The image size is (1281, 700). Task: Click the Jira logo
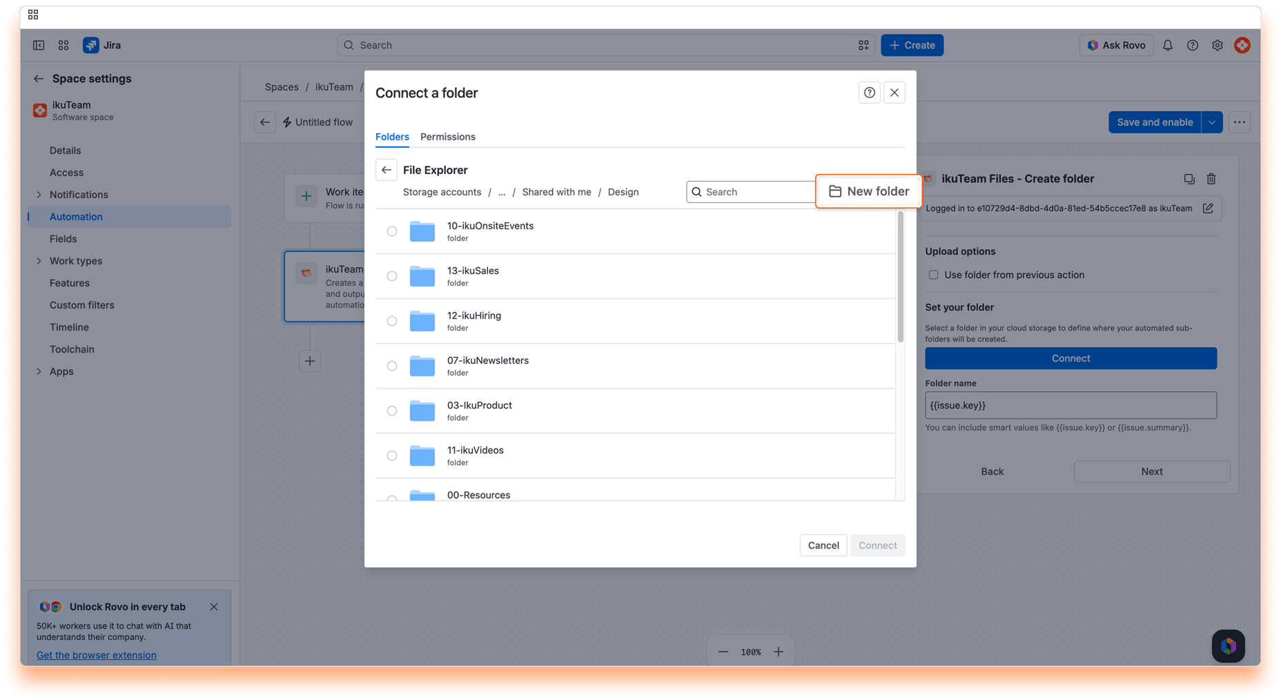102,45
